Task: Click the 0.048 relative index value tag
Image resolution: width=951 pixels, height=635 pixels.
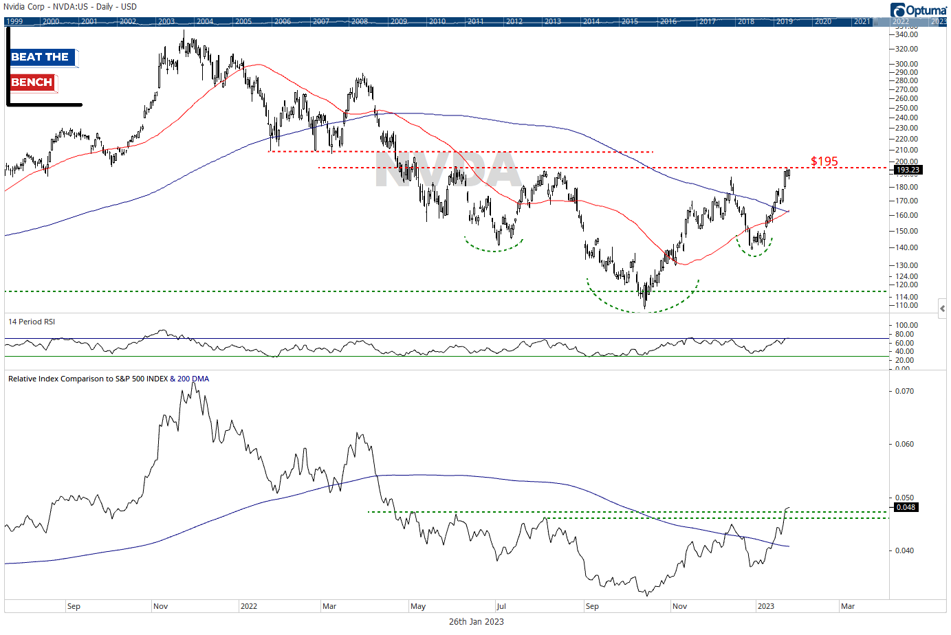Action: (x=906, y=507)
